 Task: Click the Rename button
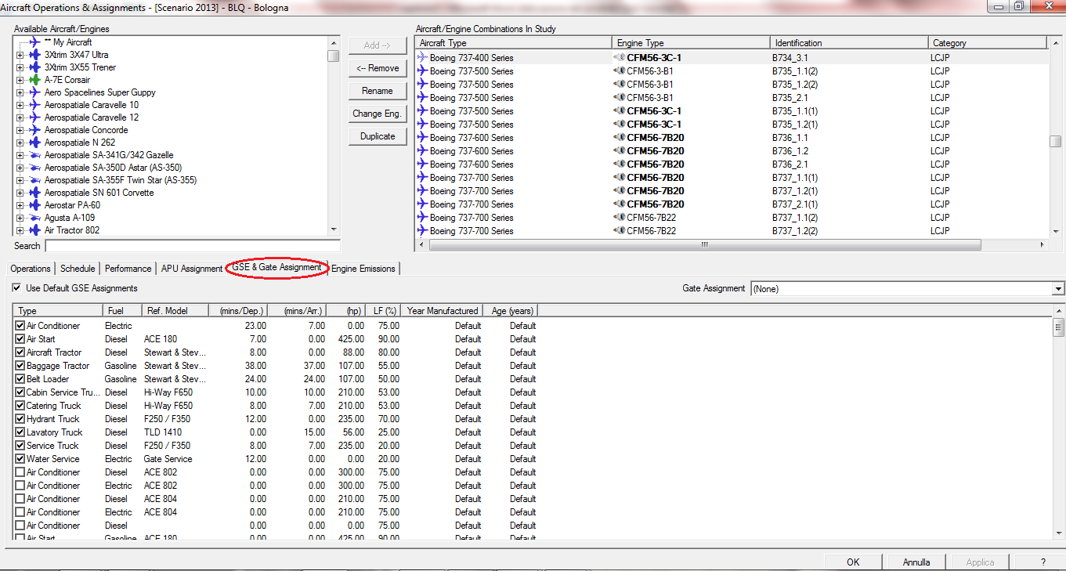click(x=378, y=91)
